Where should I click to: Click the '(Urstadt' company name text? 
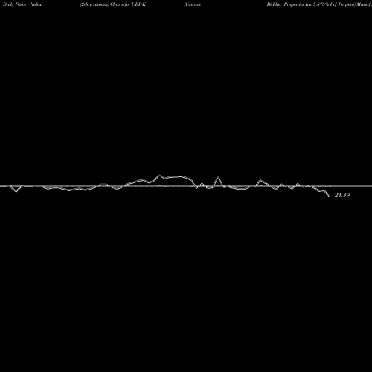[193, 4]
